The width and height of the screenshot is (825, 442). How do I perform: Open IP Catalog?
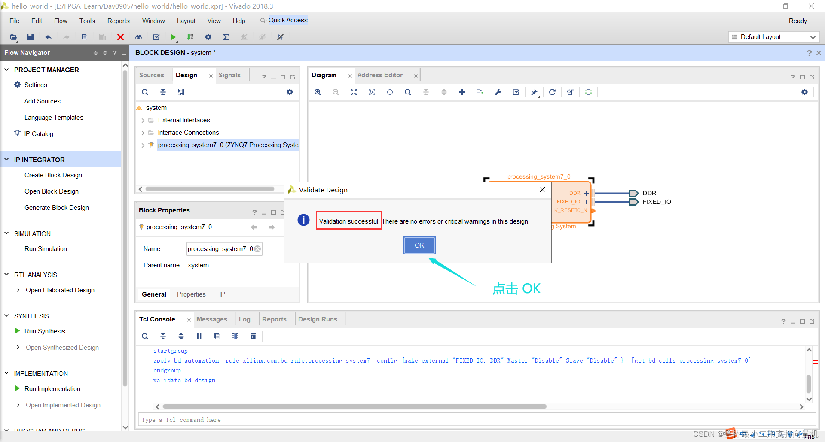39,134
